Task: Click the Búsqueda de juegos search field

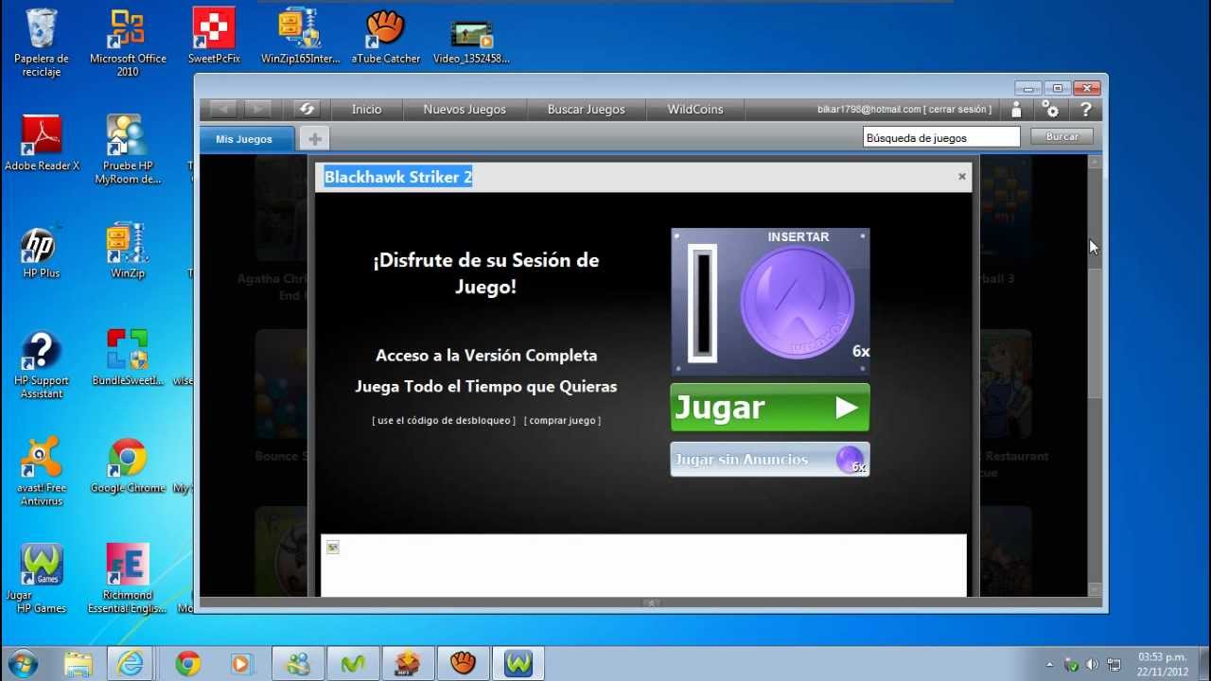Action: [x=941, y=138]
